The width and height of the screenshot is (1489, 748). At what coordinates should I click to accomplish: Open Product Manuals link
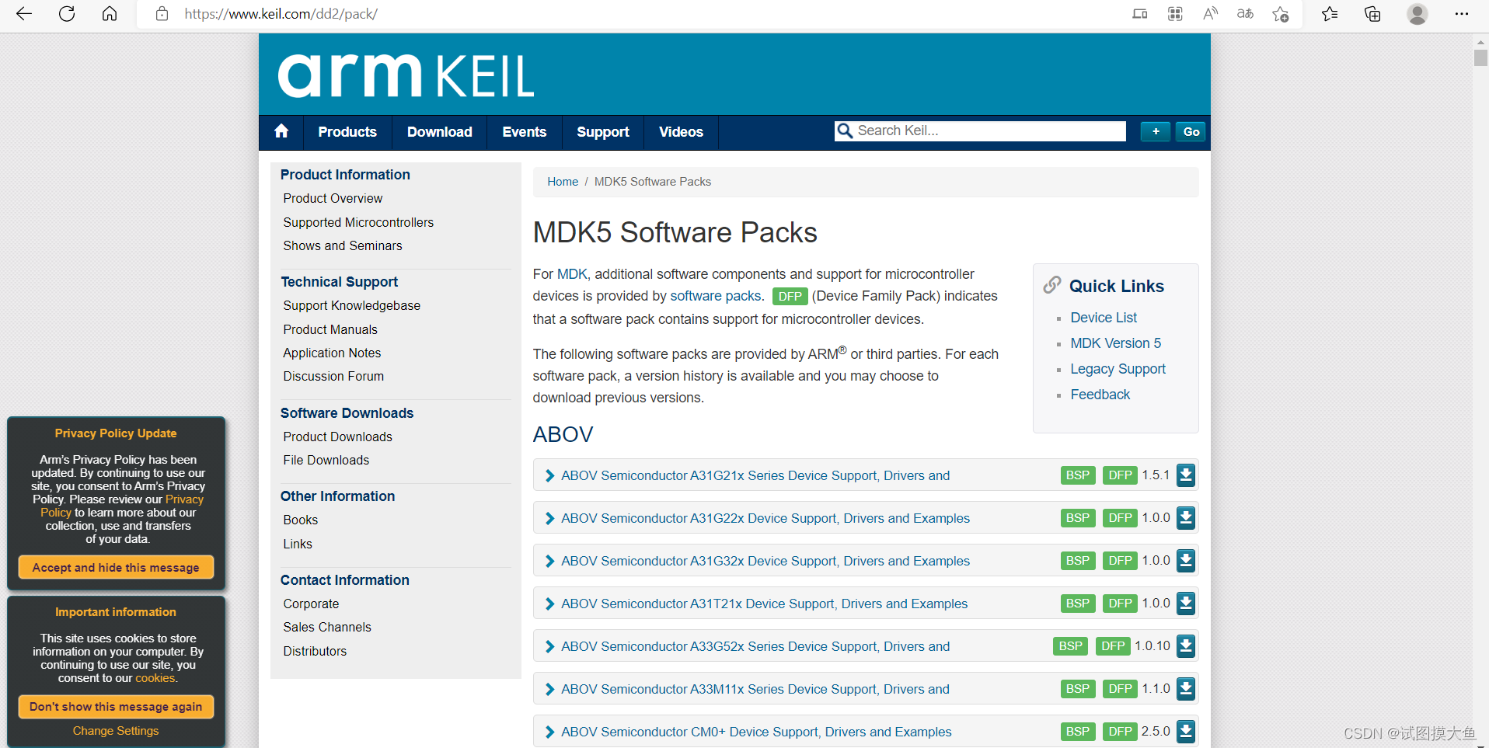(330, 329)
